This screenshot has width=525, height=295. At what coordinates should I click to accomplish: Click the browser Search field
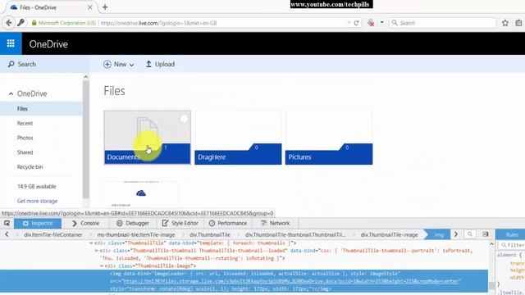pos(443,23)
